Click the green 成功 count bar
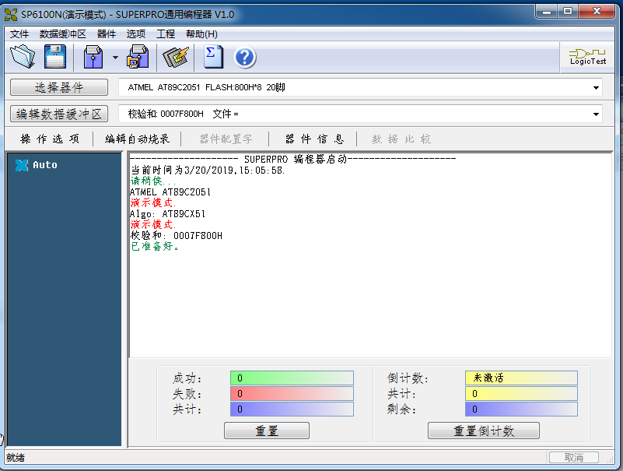 [292, 378]
